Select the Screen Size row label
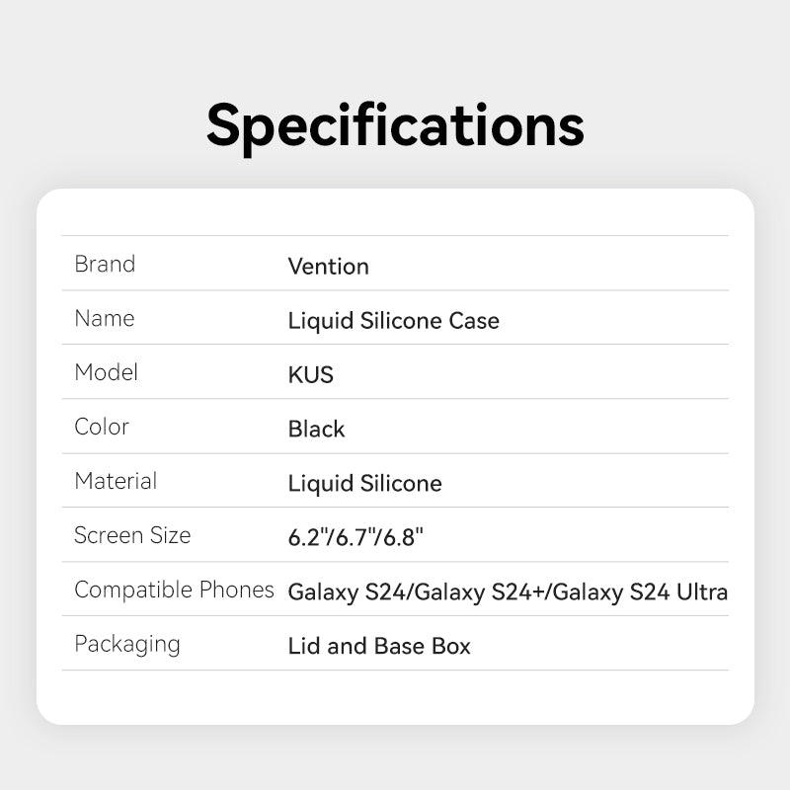The width and height of the screenshot is (790, 790). point(132,536)
